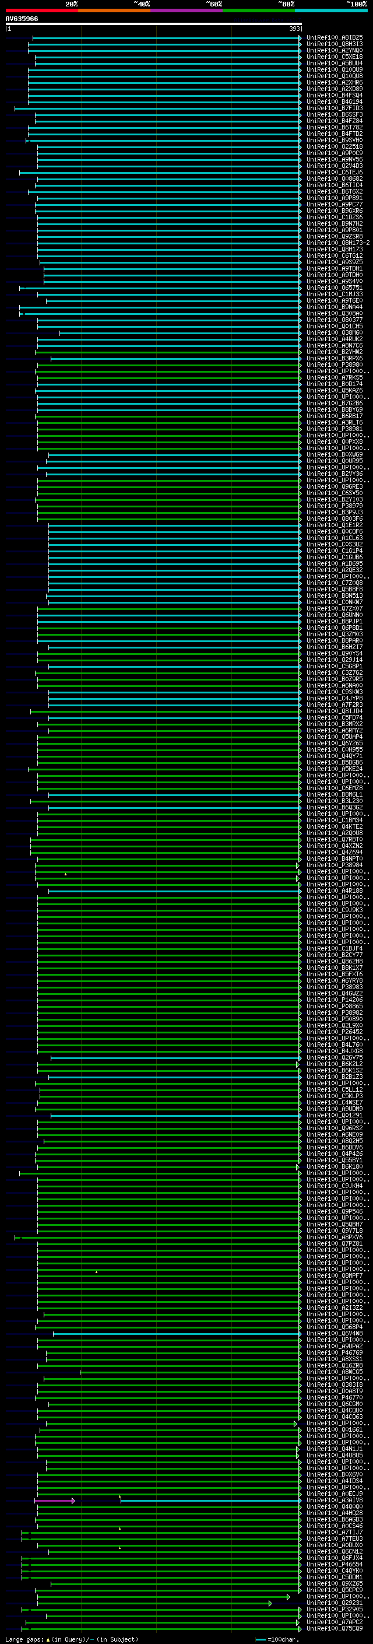Click hit label UniRef100_Q29231
This screenshot has height=1644, width=373.
click(334, 1603)
